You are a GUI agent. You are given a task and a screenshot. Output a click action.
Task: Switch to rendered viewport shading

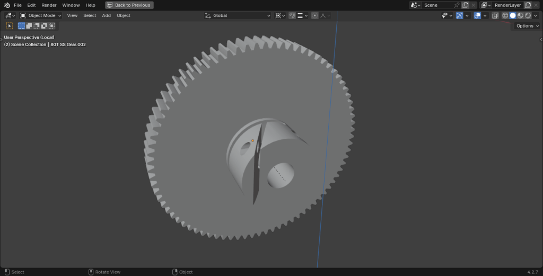pos(528,15)
